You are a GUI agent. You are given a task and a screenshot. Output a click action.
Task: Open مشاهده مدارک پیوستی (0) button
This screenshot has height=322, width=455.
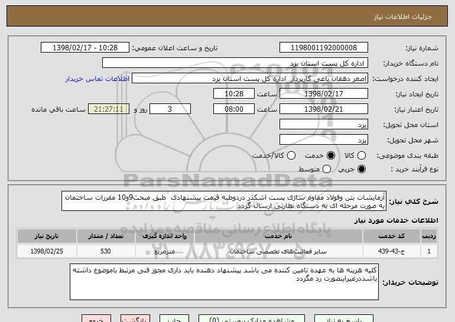pyautogui.click(x=252, y=318)
